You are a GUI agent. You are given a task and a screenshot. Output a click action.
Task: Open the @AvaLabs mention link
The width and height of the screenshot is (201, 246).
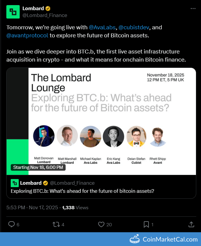103,27
